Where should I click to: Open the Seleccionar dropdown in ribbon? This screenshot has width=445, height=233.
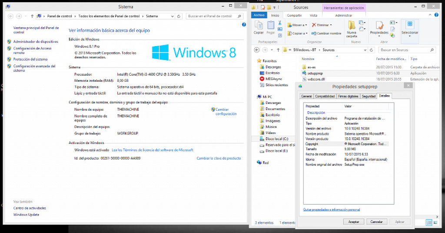click(x=409, y=29)
